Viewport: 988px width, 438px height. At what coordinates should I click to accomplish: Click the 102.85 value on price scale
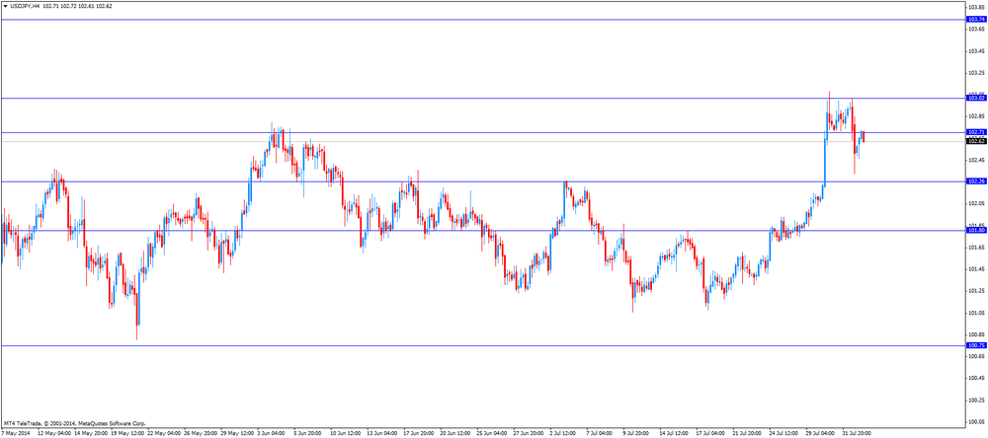[976, 116]
